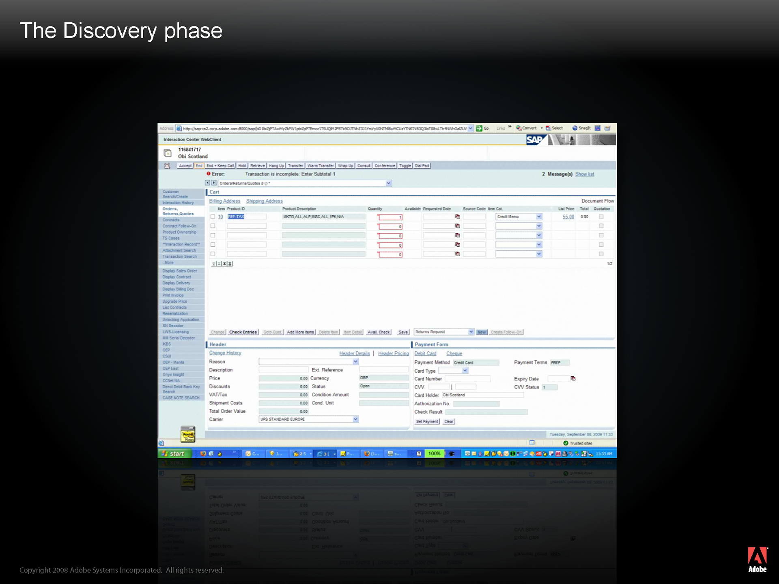The image size is (779, 584).
Task: Click the Product ID field containing REF-TAX
Action: (246, 217)
